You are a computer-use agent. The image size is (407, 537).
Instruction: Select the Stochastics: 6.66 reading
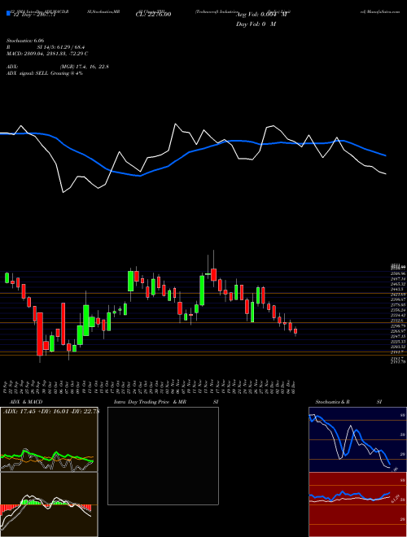[x=25, y=41]
